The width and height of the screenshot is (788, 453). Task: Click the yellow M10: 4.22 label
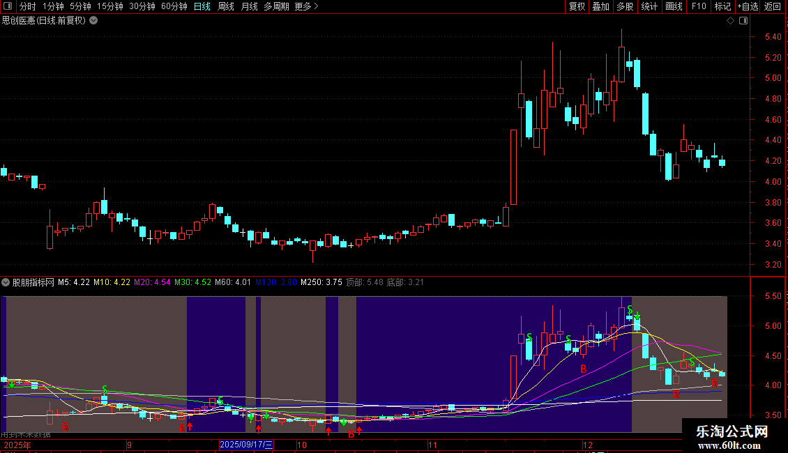[x=112, y=282]
